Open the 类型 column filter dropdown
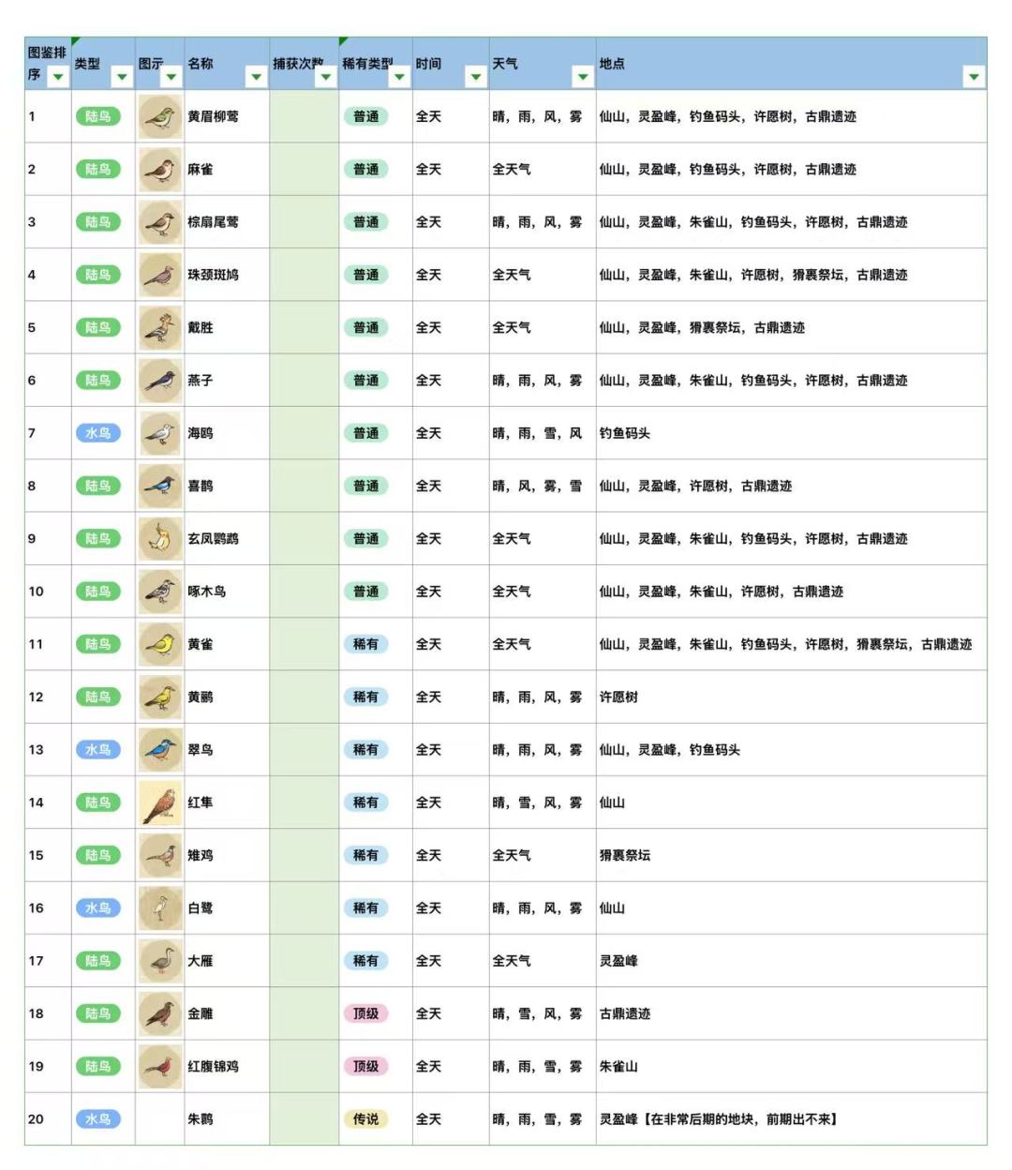Screen dimensions: 1012x1170 pos(122,76)
